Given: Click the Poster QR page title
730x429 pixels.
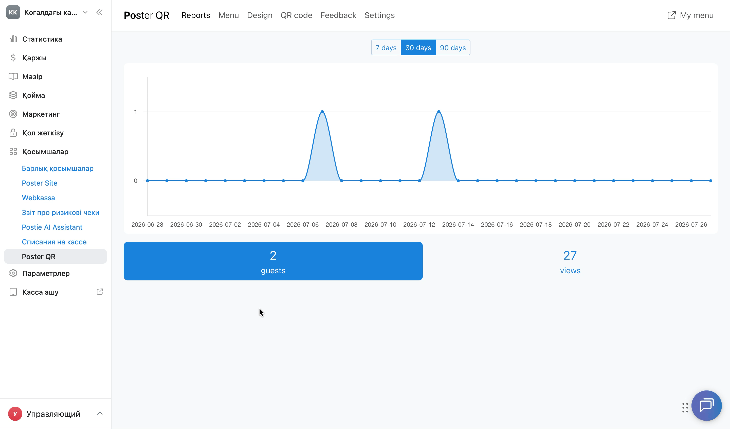Looking at the screenshot, I should point(146,15).
